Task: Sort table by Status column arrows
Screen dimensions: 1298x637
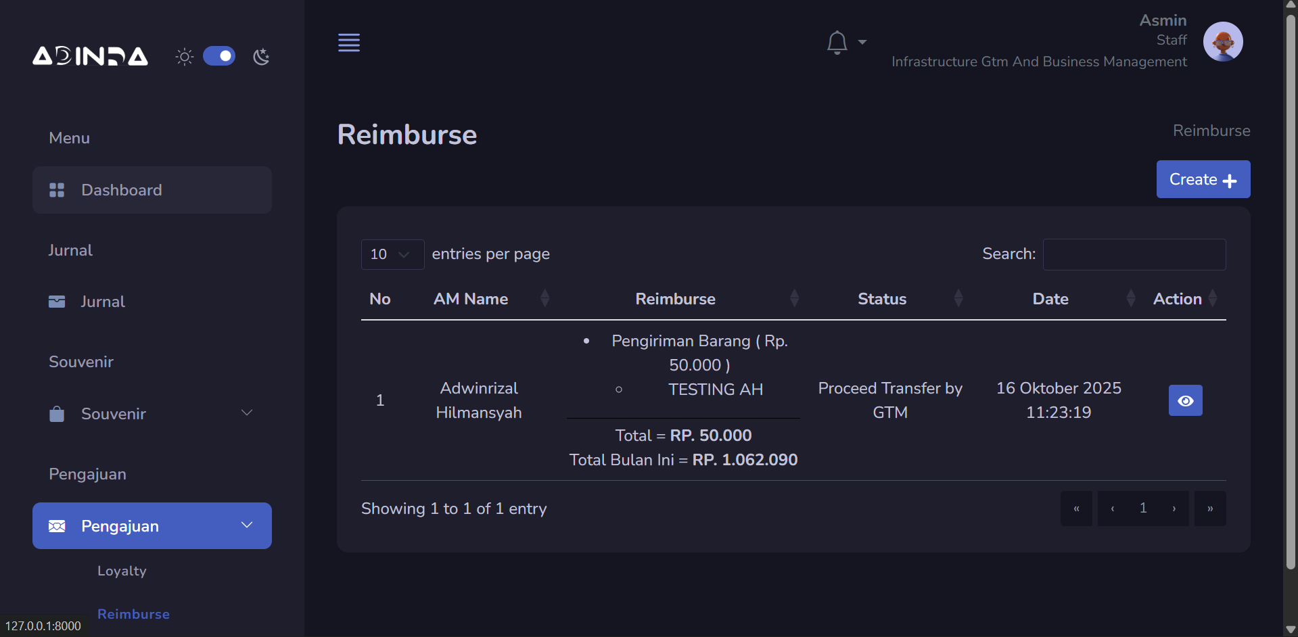Action: click(x=958, y=298)
